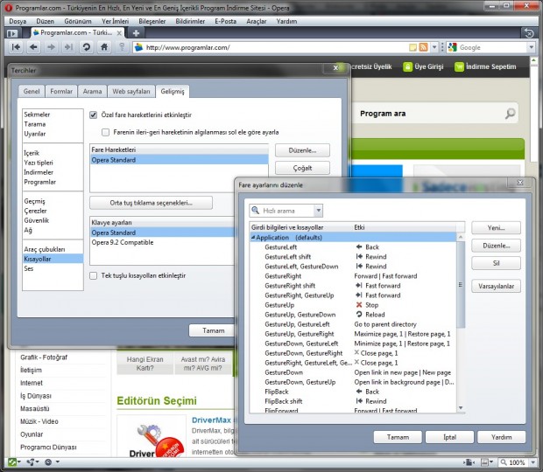Open the address bar history dropdown
This screenshot has width=543, height=472.
pos(434,47)
